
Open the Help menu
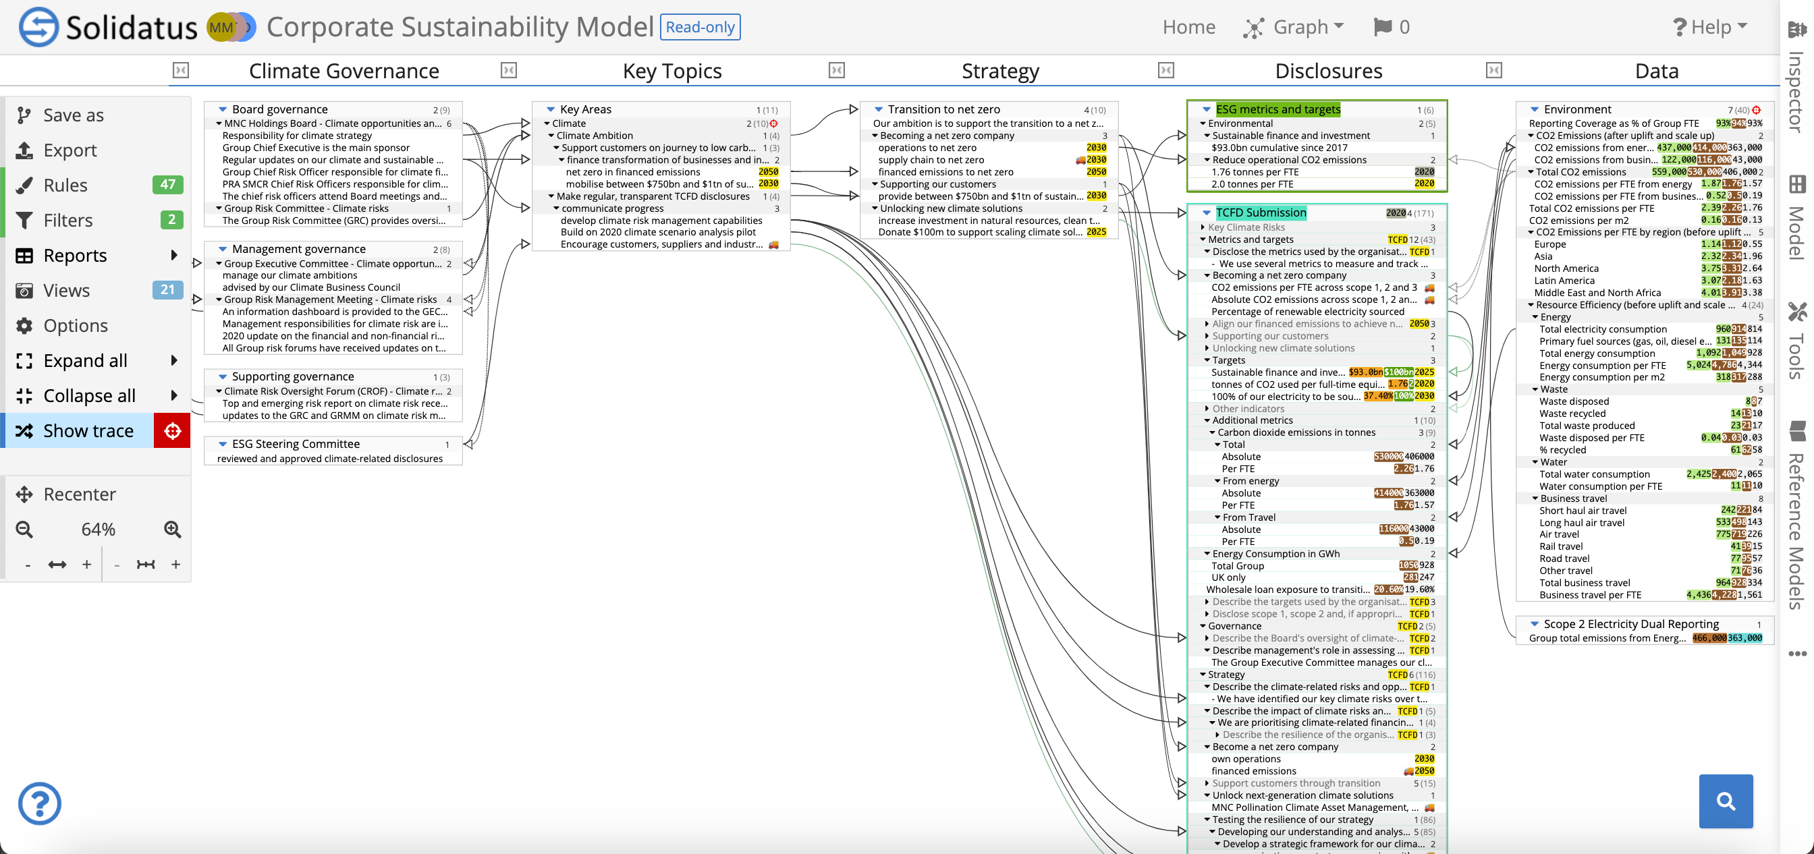click(1711, 28)
